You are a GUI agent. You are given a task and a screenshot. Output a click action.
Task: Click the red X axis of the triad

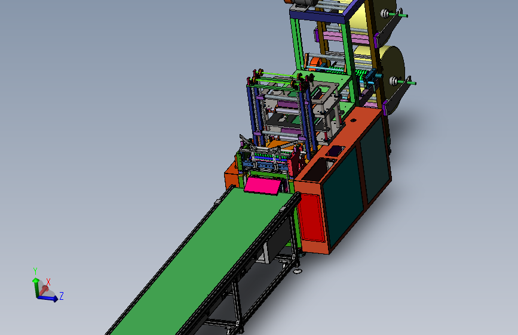44,290
